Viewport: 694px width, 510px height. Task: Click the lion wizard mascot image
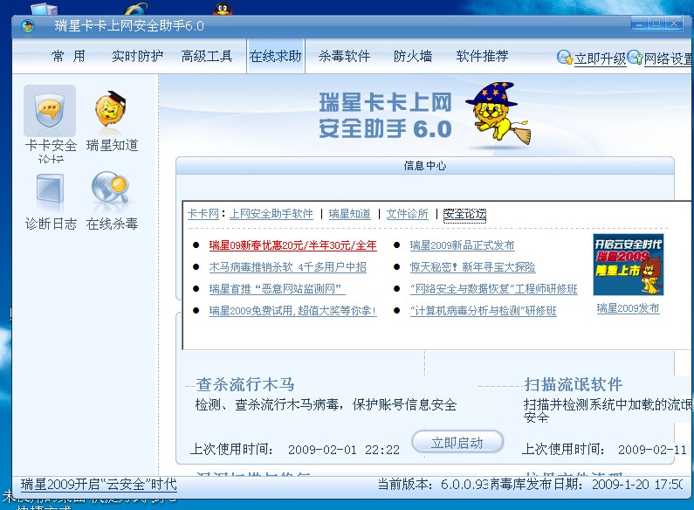[x=498, y=113]
